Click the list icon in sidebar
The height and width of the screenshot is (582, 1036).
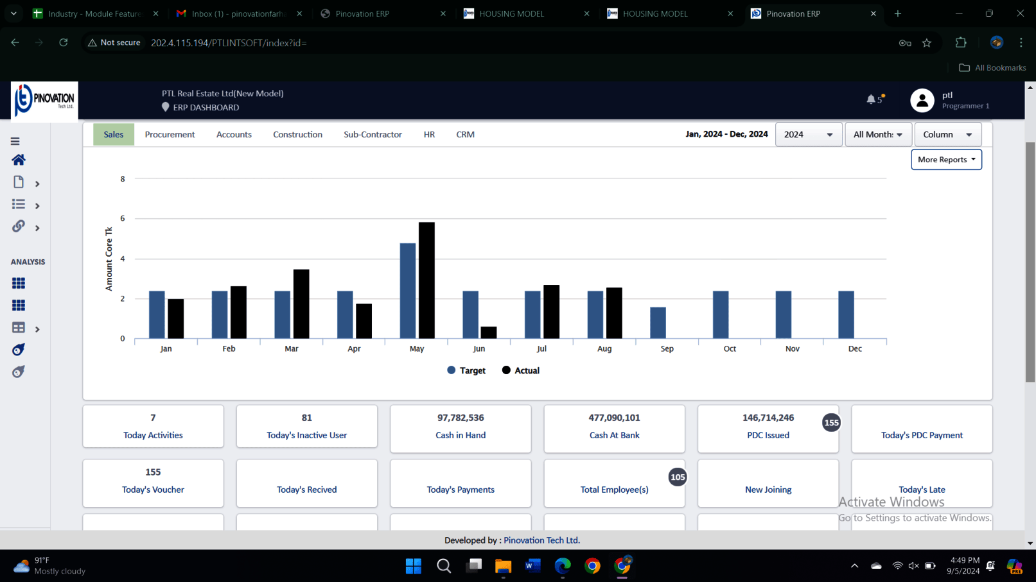point(19,204)
